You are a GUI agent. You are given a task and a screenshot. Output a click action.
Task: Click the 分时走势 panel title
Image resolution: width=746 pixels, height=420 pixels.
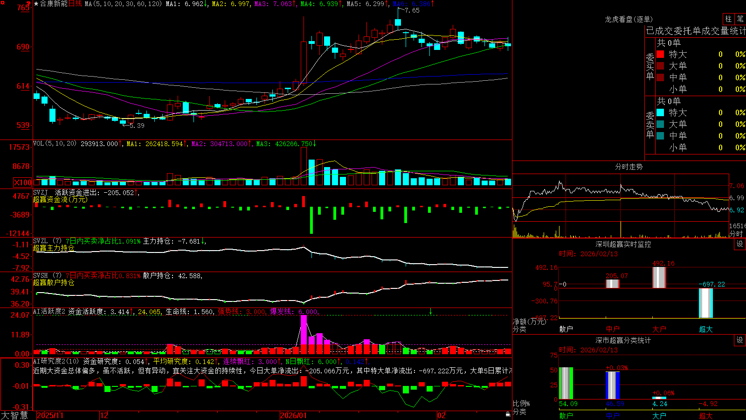coord(629,167)
